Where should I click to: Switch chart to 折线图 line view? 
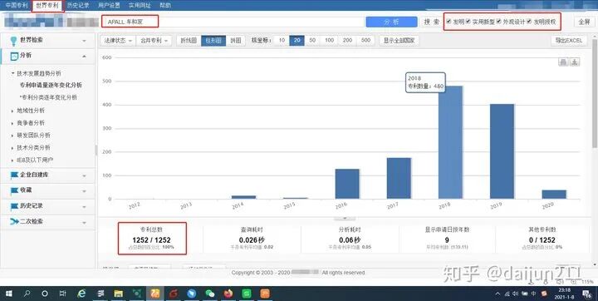tap(189, 41)
